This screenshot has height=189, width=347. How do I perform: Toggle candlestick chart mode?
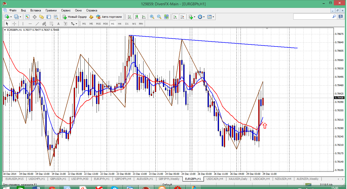tap(137, 17)
